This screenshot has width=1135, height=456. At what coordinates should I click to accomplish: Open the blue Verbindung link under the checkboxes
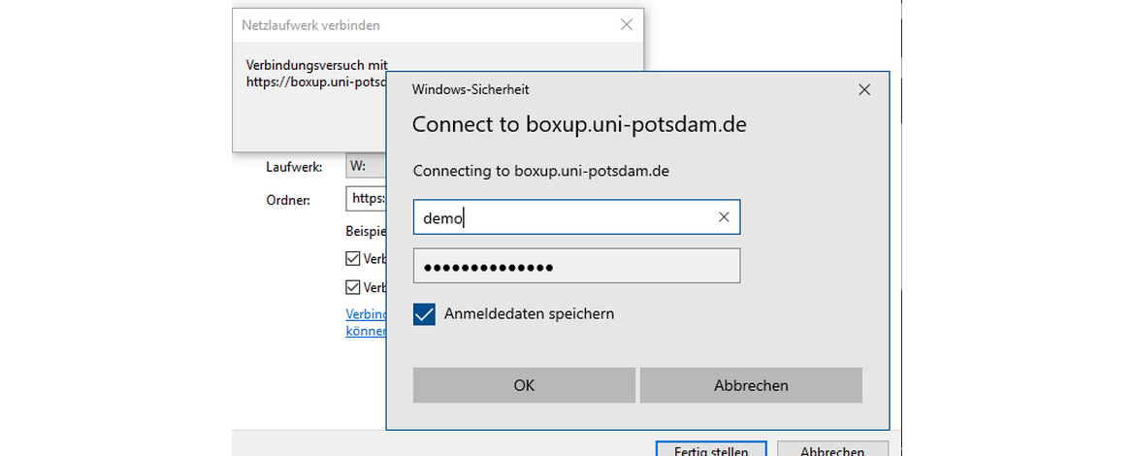click(366, 314)
